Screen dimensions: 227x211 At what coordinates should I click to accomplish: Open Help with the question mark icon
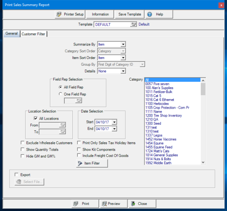click(150, 14)
